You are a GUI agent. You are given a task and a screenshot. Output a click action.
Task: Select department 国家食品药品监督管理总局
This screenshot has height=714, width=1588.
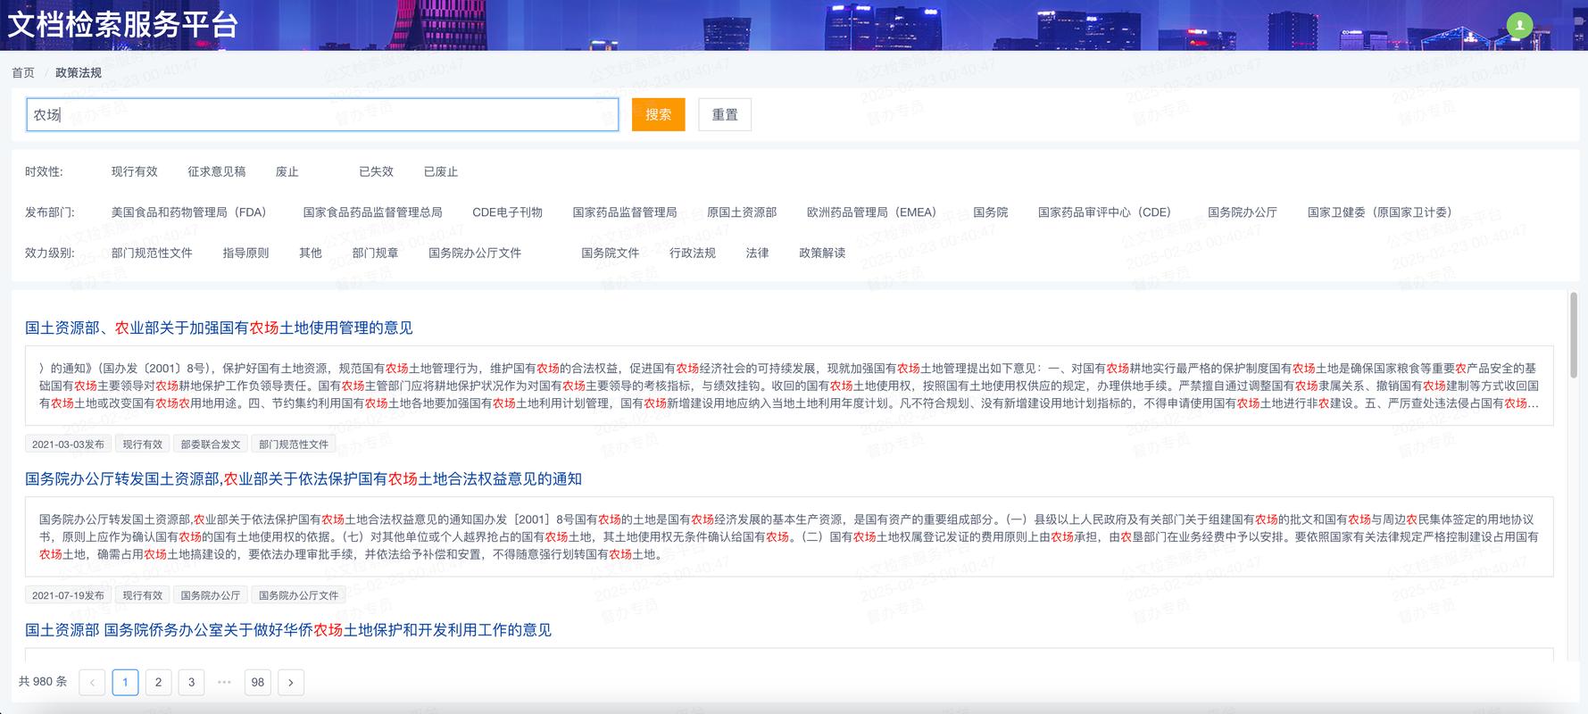372,212
